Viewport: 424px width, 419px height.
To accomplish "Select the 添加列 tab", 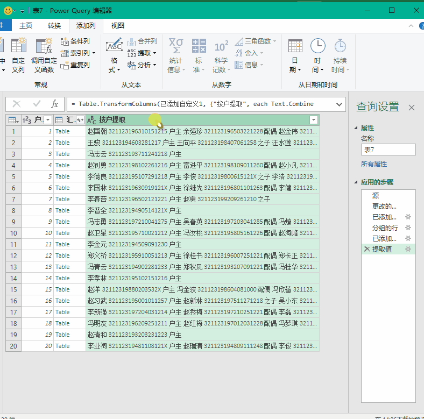I will point(86,26).
